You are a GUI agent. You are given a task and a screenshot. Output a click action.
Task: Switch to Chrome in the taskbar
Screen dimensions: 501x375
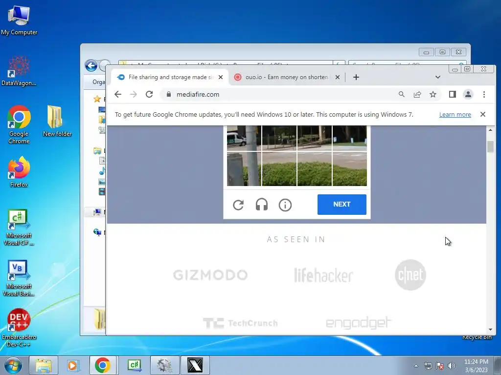[103, 365]
